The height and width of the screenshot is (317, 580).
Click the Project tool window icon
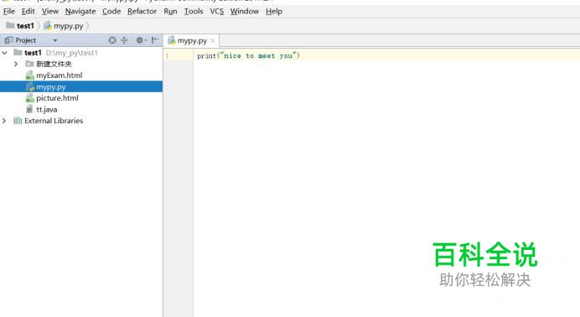click(x=8, y=40)
